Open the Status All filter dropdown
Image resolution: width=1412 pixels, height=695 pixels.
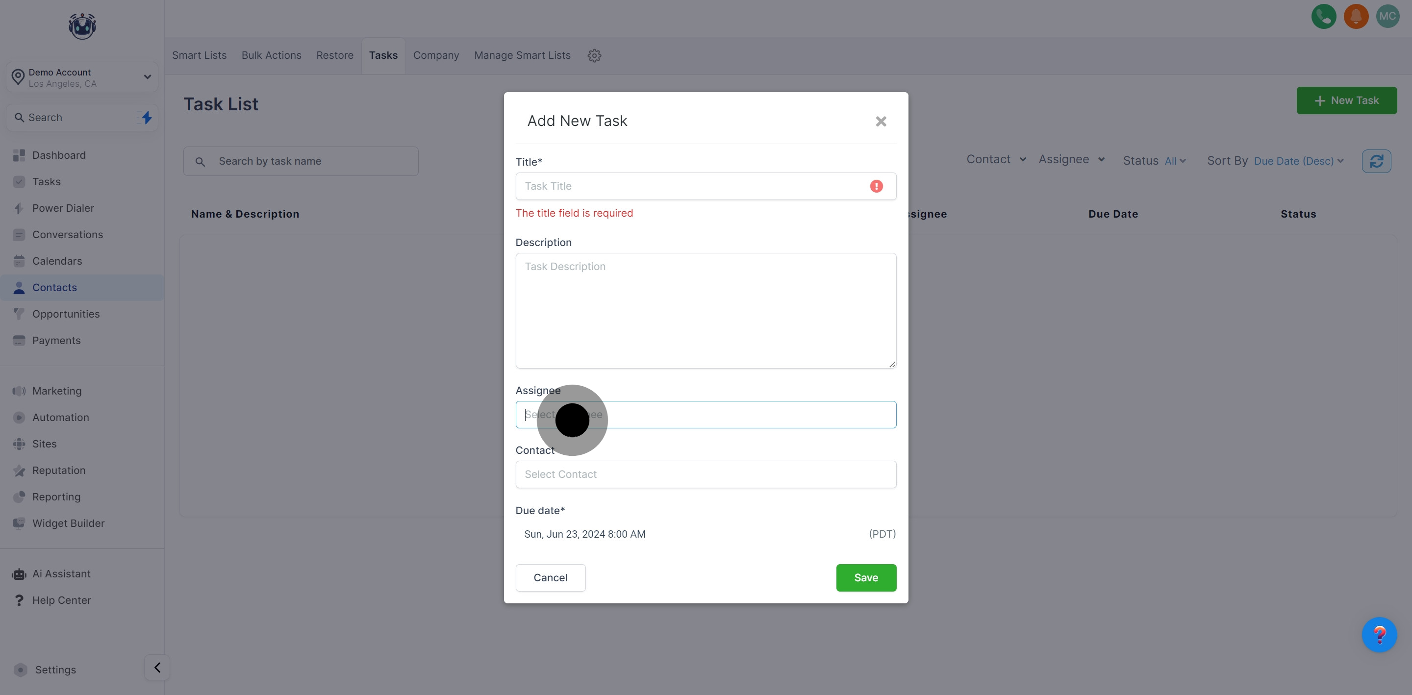[x=1175, y=161]
